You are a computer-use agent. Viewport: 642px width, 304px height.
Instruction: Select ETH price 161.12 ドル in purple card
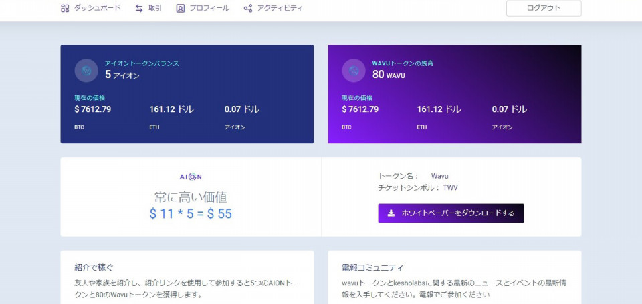[439, 109]
